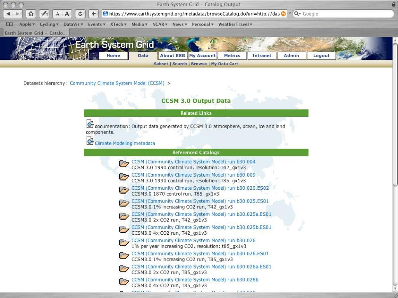Click the documentation page icon under Related Links
The height and width of the screenshot is (298, 398).
[90, 124]
